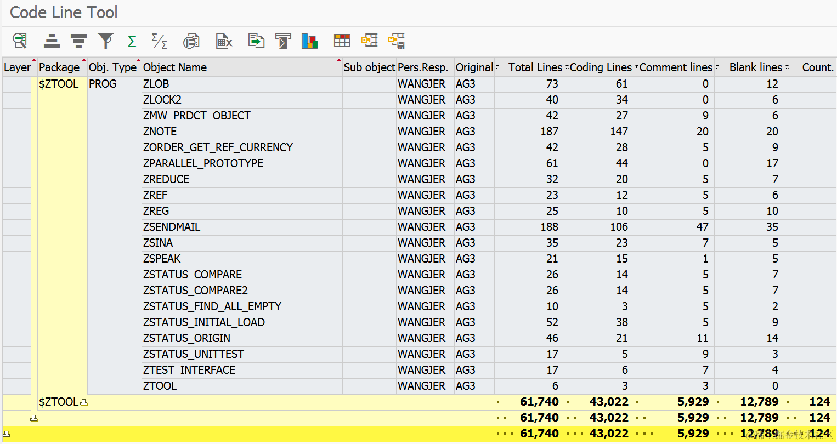Open the Details magnifier icon
This screenshot has width=837, height=444.
[20, 41]
